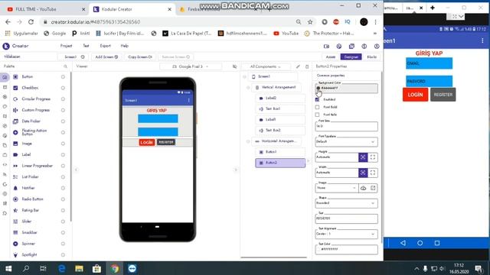The width and height of the screenshot is (490, 275).
Task: Switch to the Blocks view
Action: (x=371, y=57)
